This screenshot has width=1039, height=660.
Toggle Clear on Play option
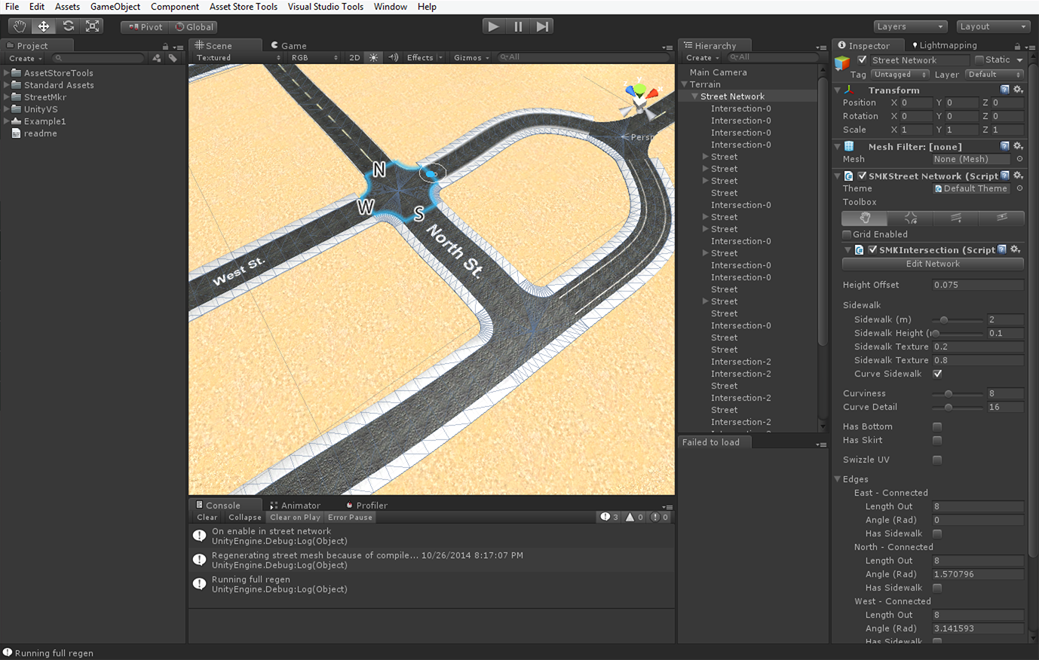coord(296,518)
